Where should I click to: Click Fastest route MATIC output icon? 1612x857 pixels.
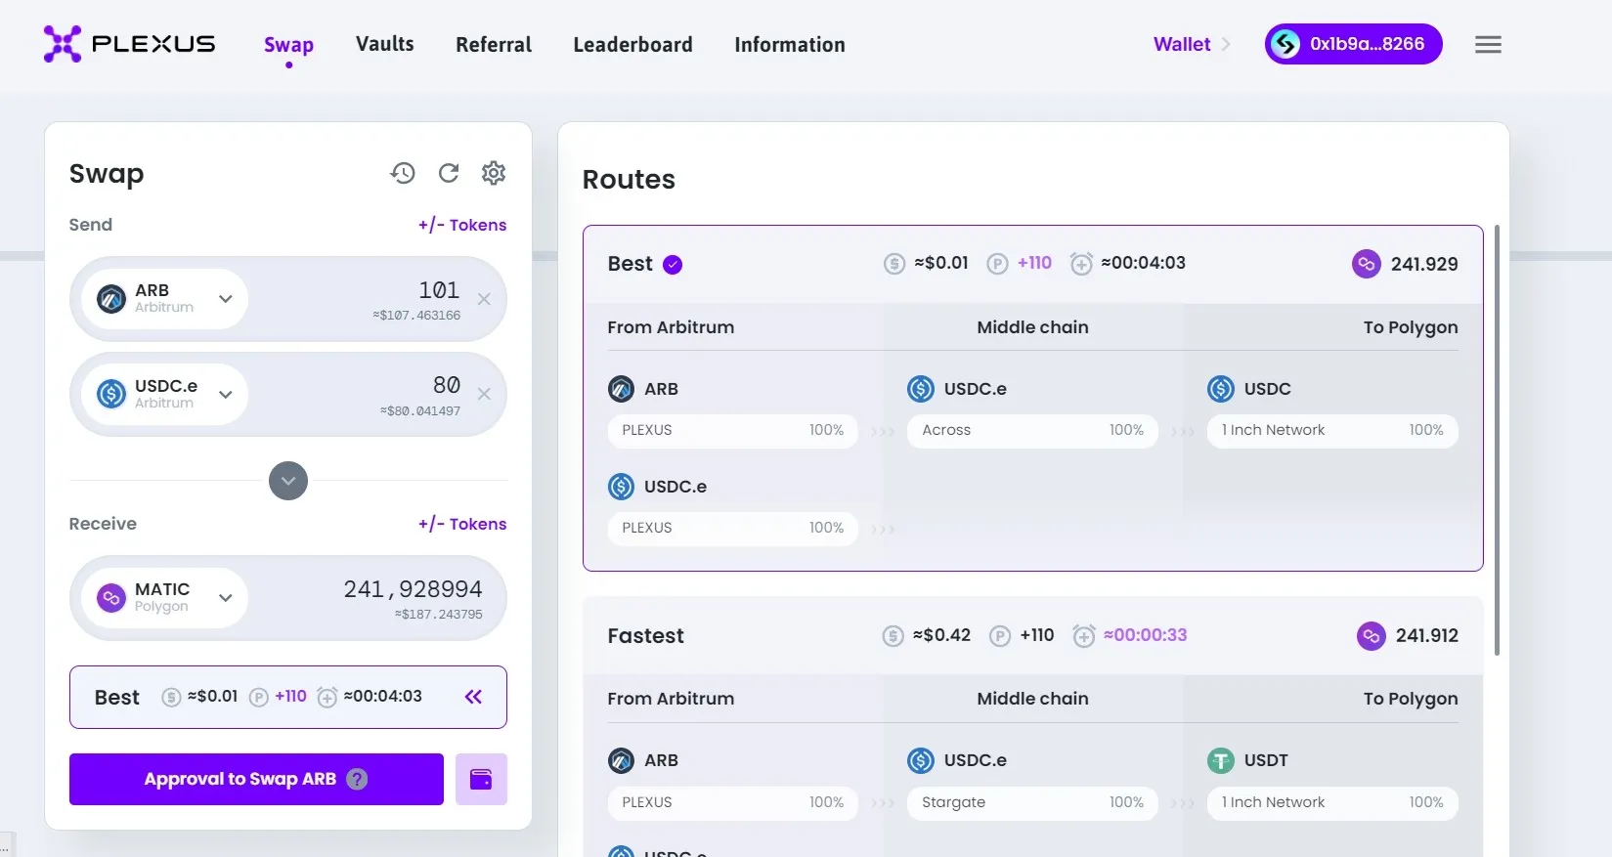click(1372, 636)
